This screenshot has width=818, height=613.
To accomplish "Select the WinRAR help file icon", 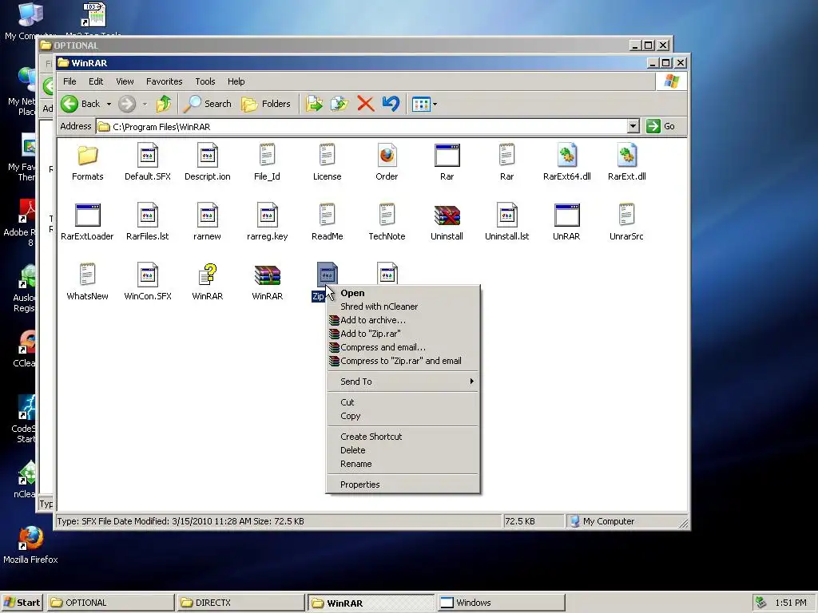I will click(x=207, y=275).
